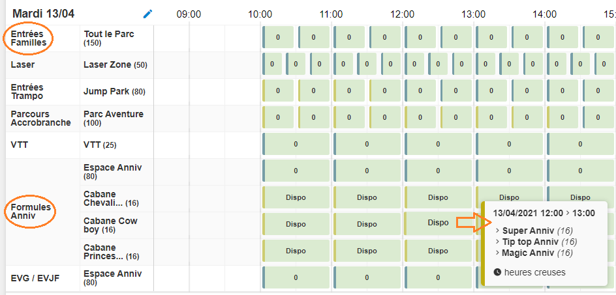Click the pencil edit icon beside Mardi 13/04
This screenshot has height=295, width=616.
pyautogui.click(x=147, y=14)
